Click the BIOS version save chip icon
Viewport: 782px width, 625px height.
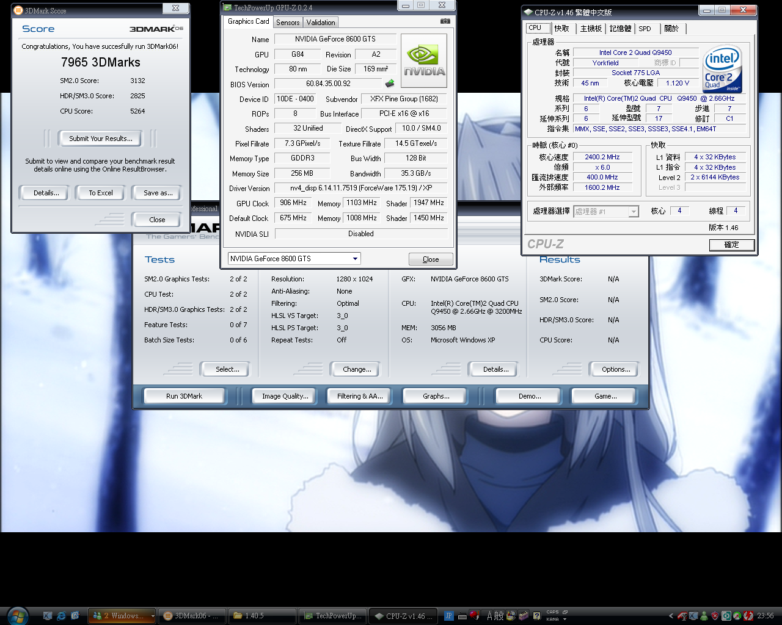tap(390, 84)
